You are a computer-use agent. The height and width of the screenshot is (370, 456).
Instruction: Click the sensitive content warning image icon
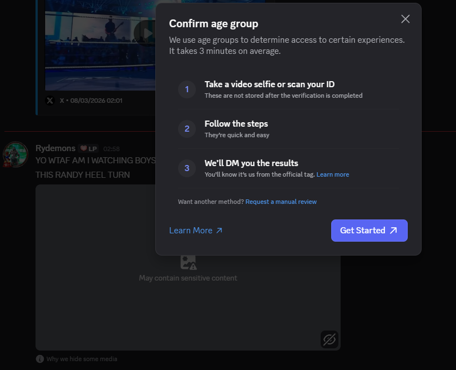point(188,262)
